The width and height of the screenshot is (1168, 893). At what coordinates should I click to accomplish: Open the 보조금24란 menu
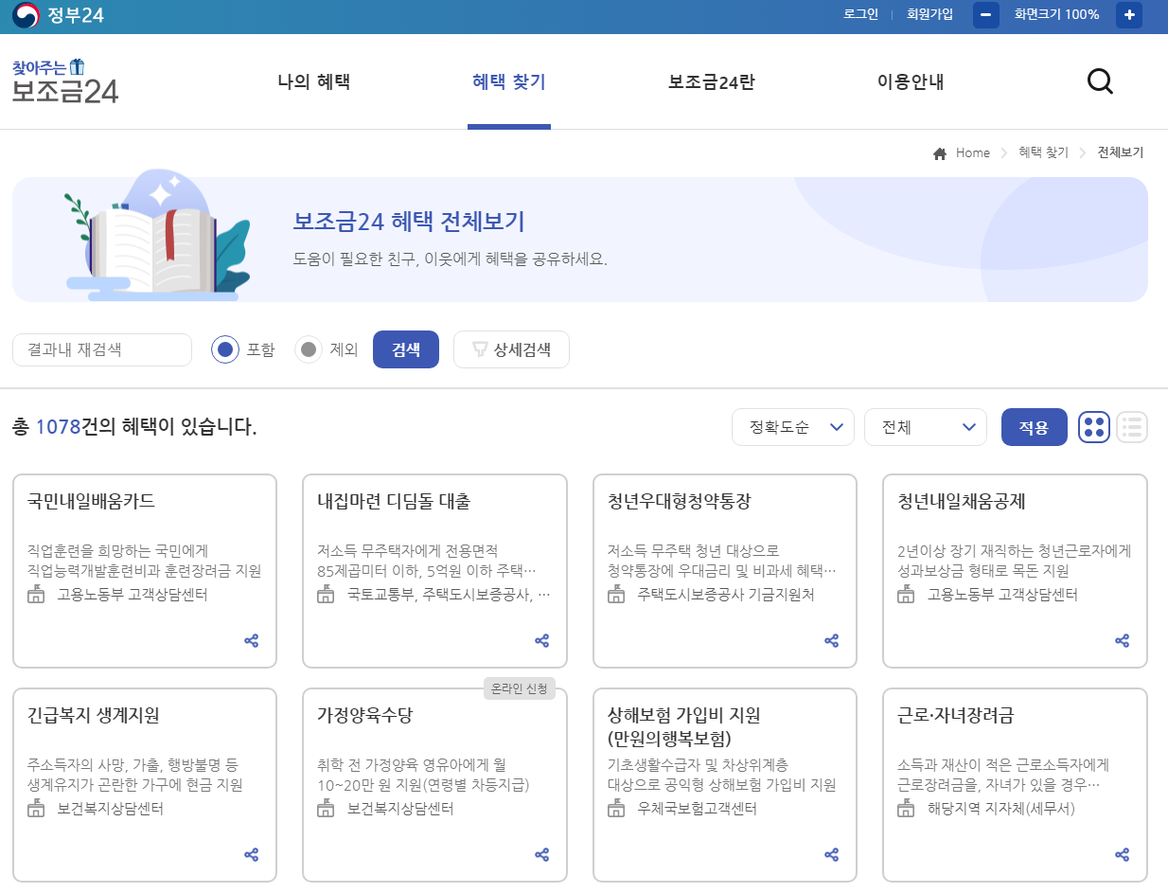712,82
